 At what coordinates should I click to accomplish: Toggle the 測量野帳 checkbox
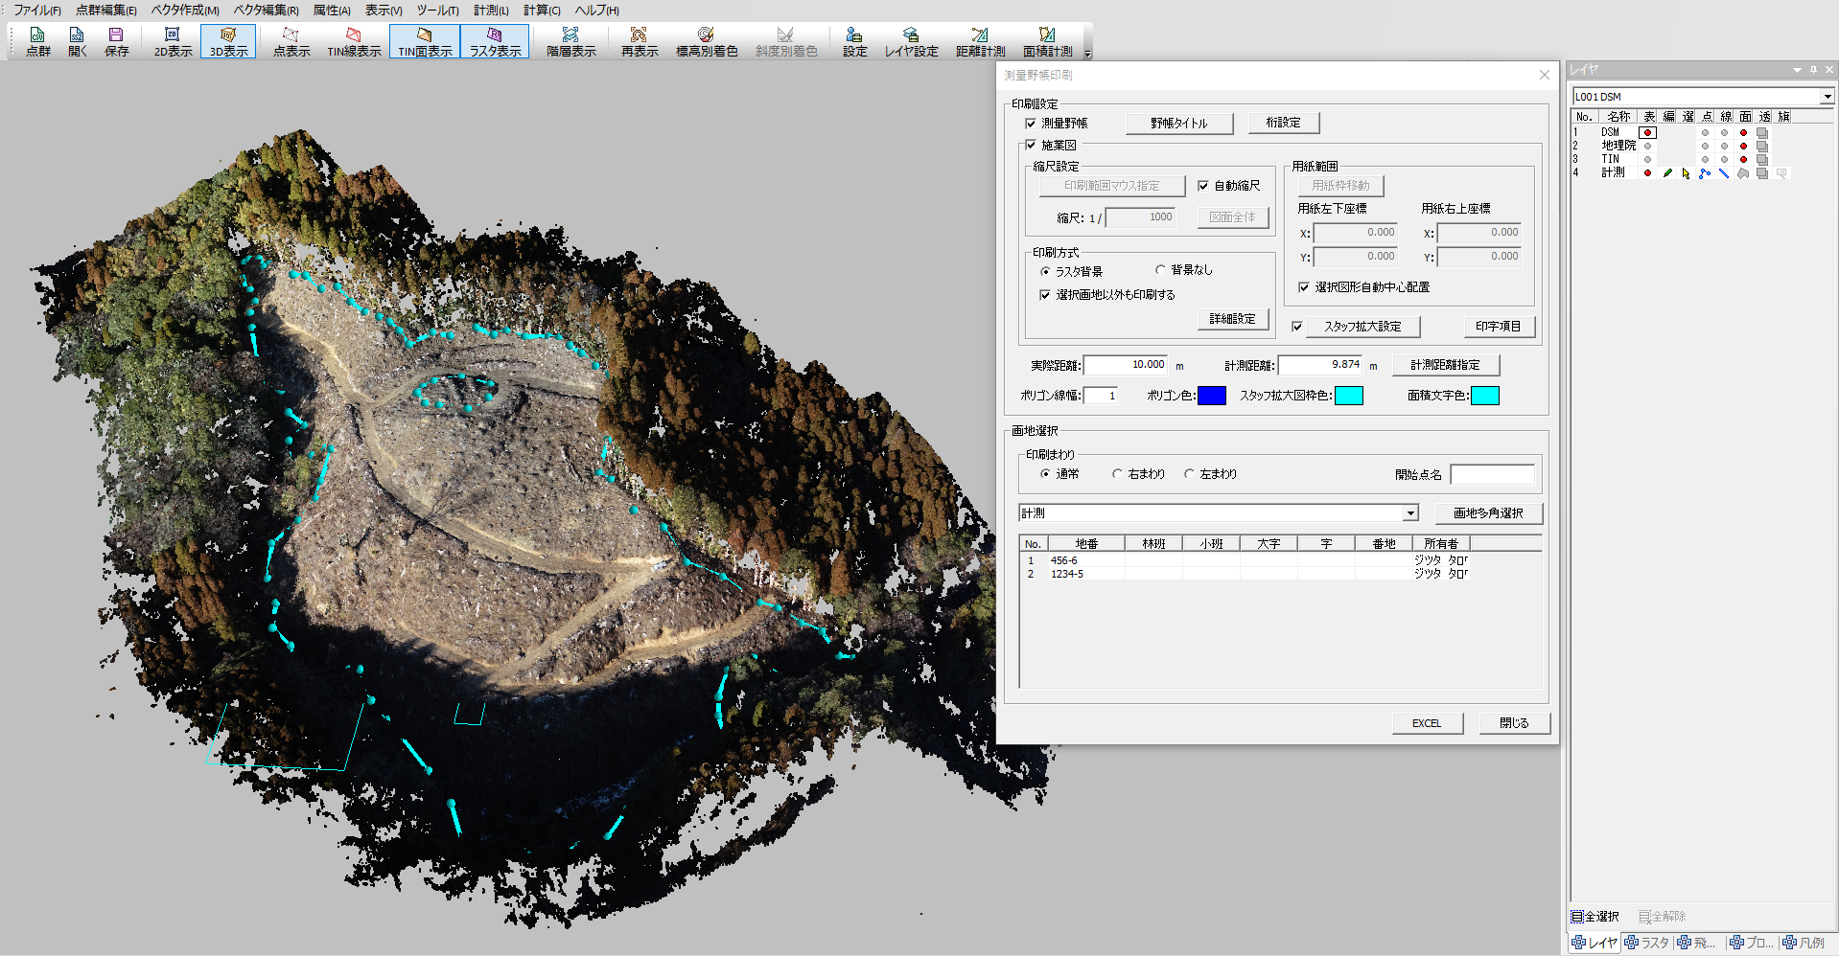pyautogui.click(x=1031, y=124)
